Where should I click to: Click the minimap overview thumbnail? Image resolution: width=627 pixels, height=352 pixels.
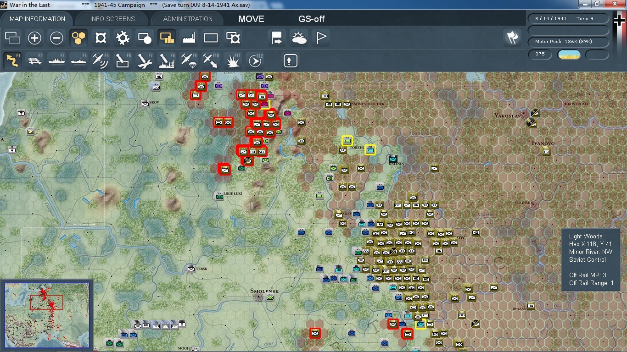(47, 314)
